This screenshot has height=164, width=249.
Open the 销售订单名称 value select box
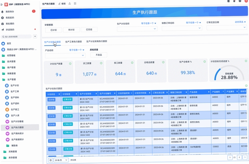182,28
